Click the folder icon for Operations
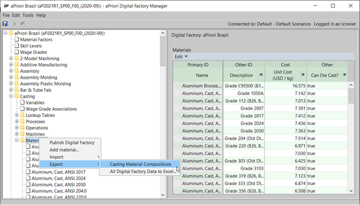The height and width of the screenshot is (205, 360). [22, 127]
